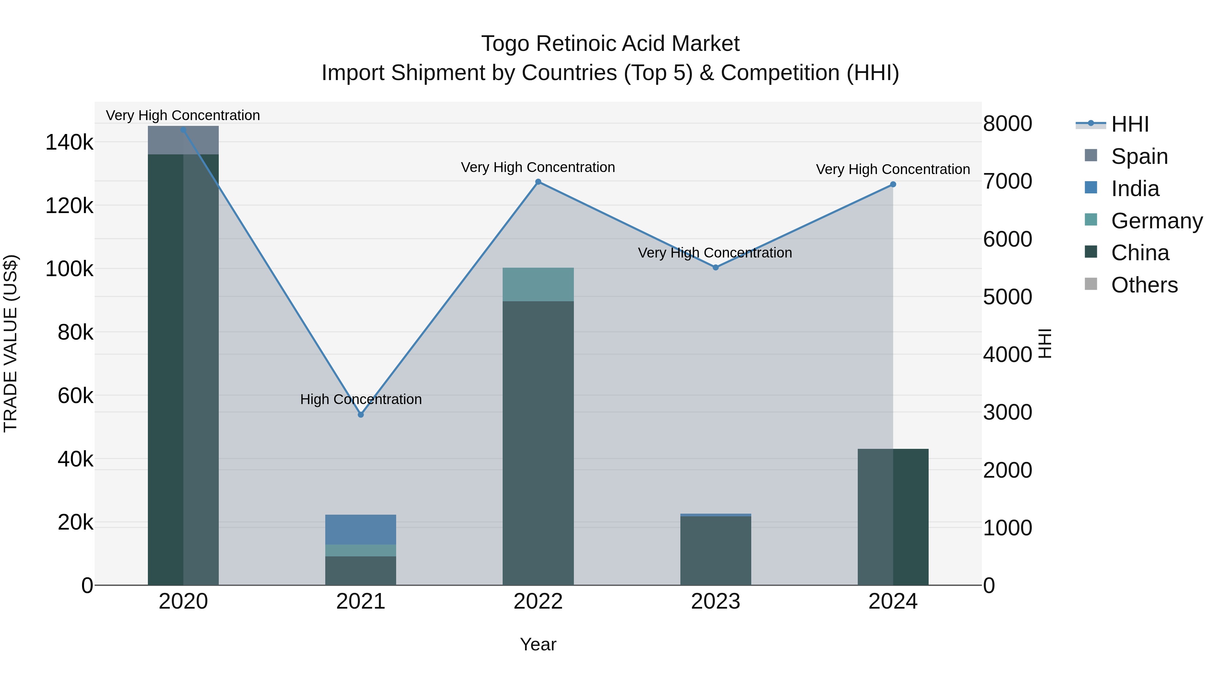1221x687 pixels.
Task: Select the 2020 HHI data point
Action: pos(183,130)
